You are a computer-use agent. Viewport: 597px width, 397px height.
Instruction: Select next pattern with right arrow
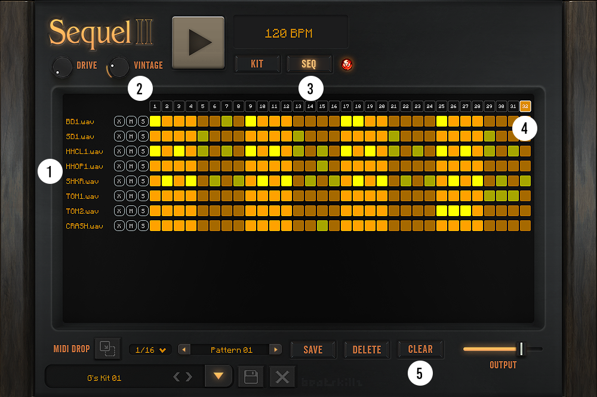pos(275,349)
